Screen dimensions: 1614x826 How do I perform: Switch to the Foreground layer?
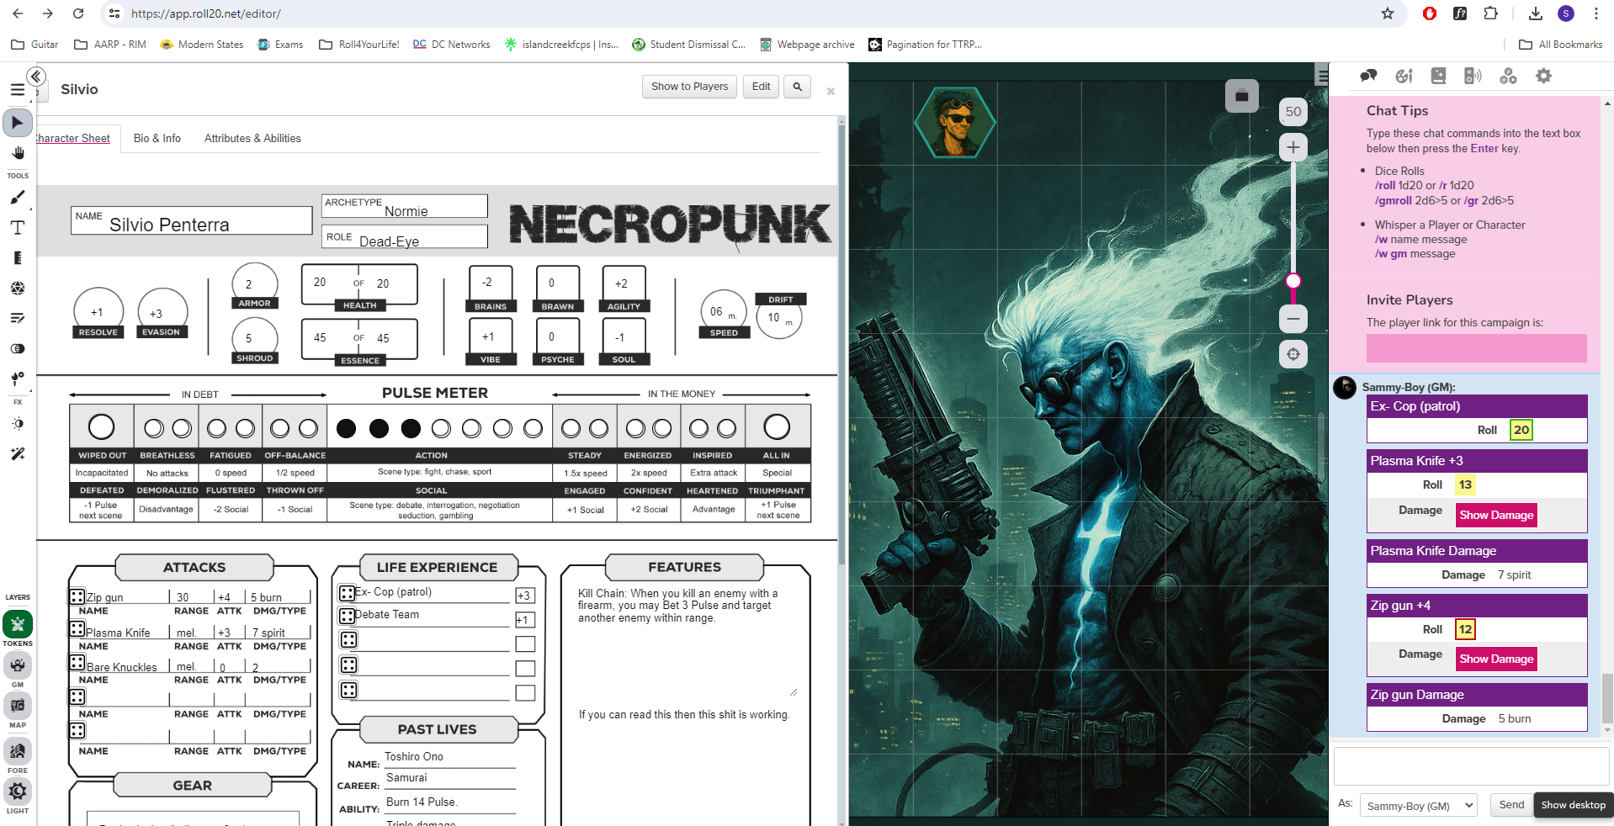click(x=18, y=750)
